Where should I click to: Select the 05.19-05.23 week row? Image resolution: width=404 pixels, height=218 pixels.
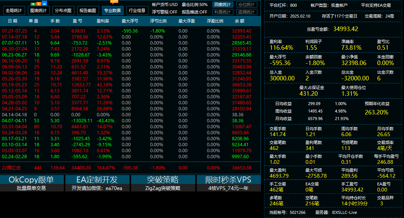130,85
